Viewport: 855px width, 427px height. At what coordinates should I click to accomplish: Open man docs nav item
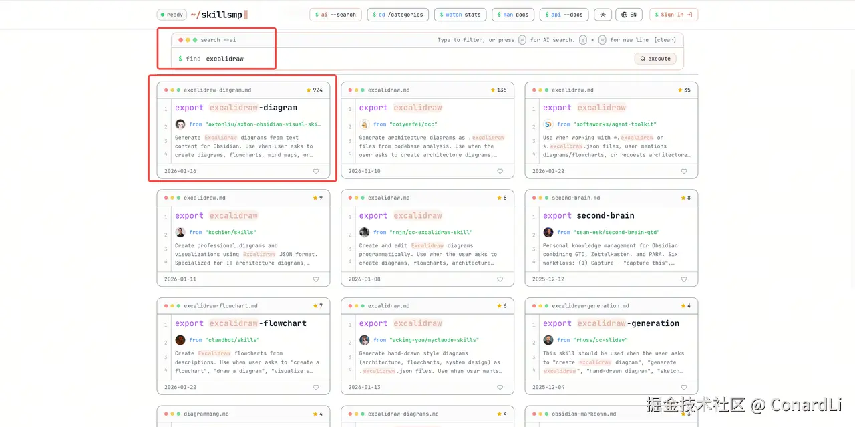click(513, 15)
